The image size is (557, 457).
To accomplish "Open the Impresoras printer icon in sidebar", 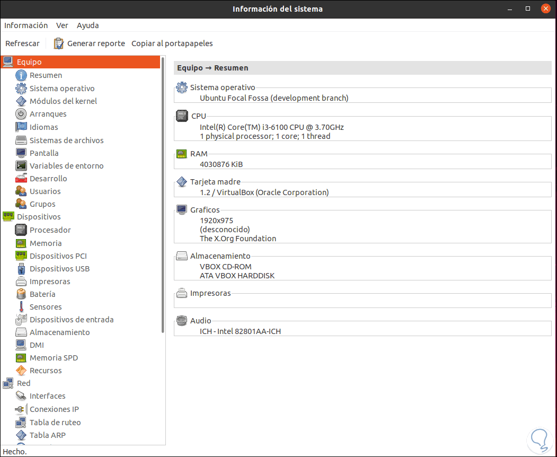I will 21,282.
